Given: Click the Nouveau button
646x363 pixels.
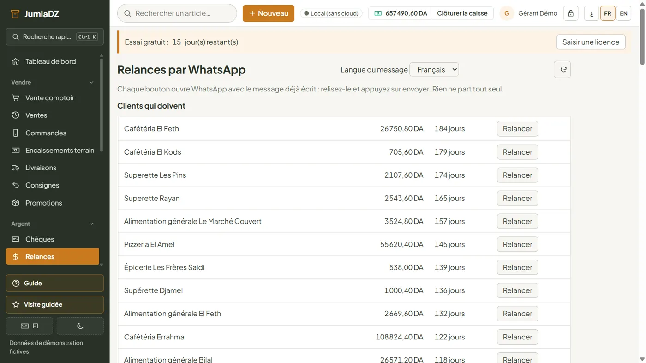Looking at the screenshot, I should (269, 13).
